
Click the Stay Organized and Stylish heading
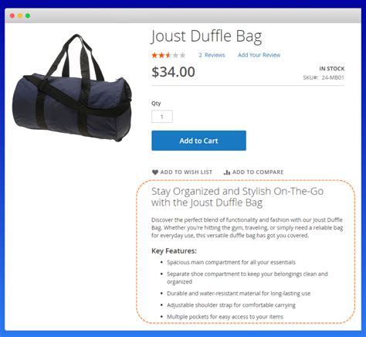[x=237, y=197]
